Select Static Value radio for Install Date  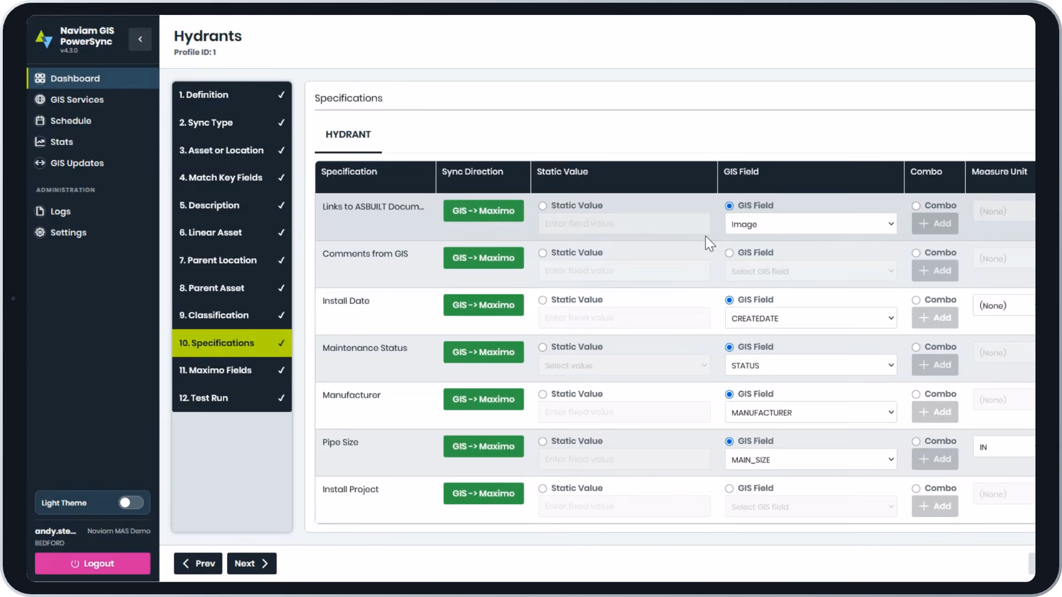(x=543, y=300)
